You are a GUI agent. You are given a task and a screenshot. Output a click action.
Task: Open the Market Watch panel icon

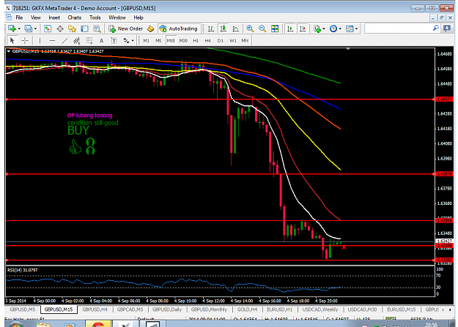48,29
